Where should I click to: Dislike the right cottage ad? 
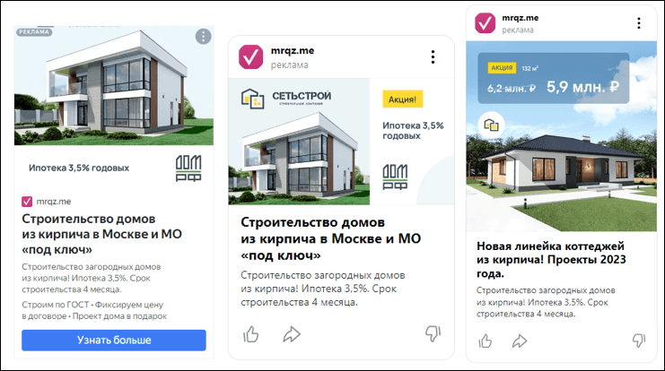(639, 341)
